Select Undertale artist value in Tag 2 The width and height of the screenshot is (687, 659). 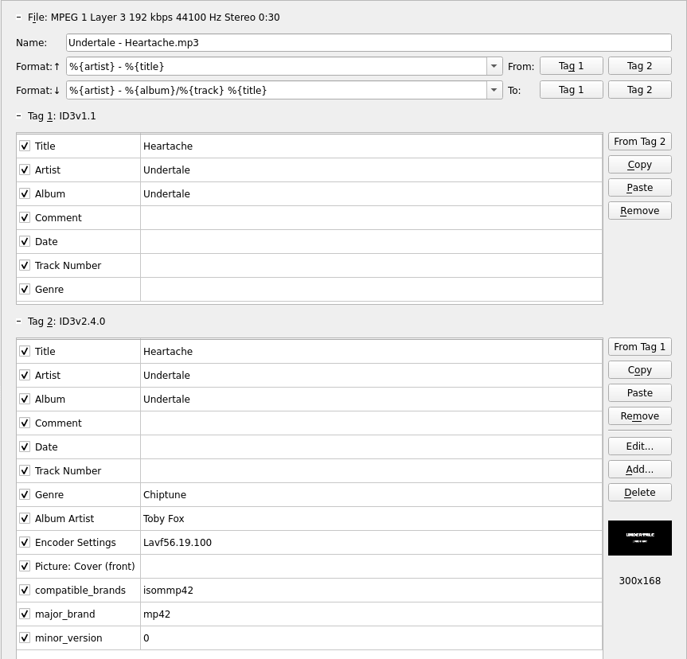pos(371,375)
